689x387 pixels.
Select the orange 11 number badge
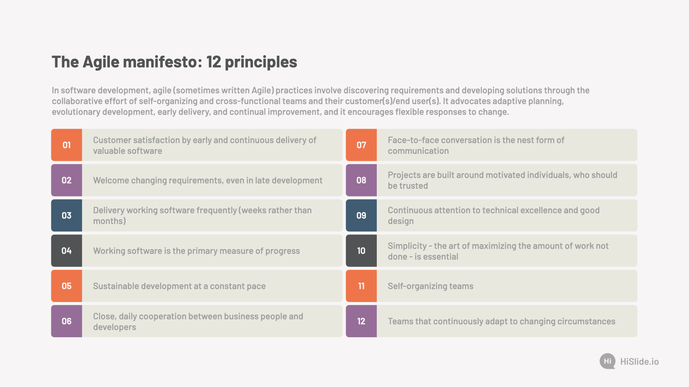pos(361,286)
